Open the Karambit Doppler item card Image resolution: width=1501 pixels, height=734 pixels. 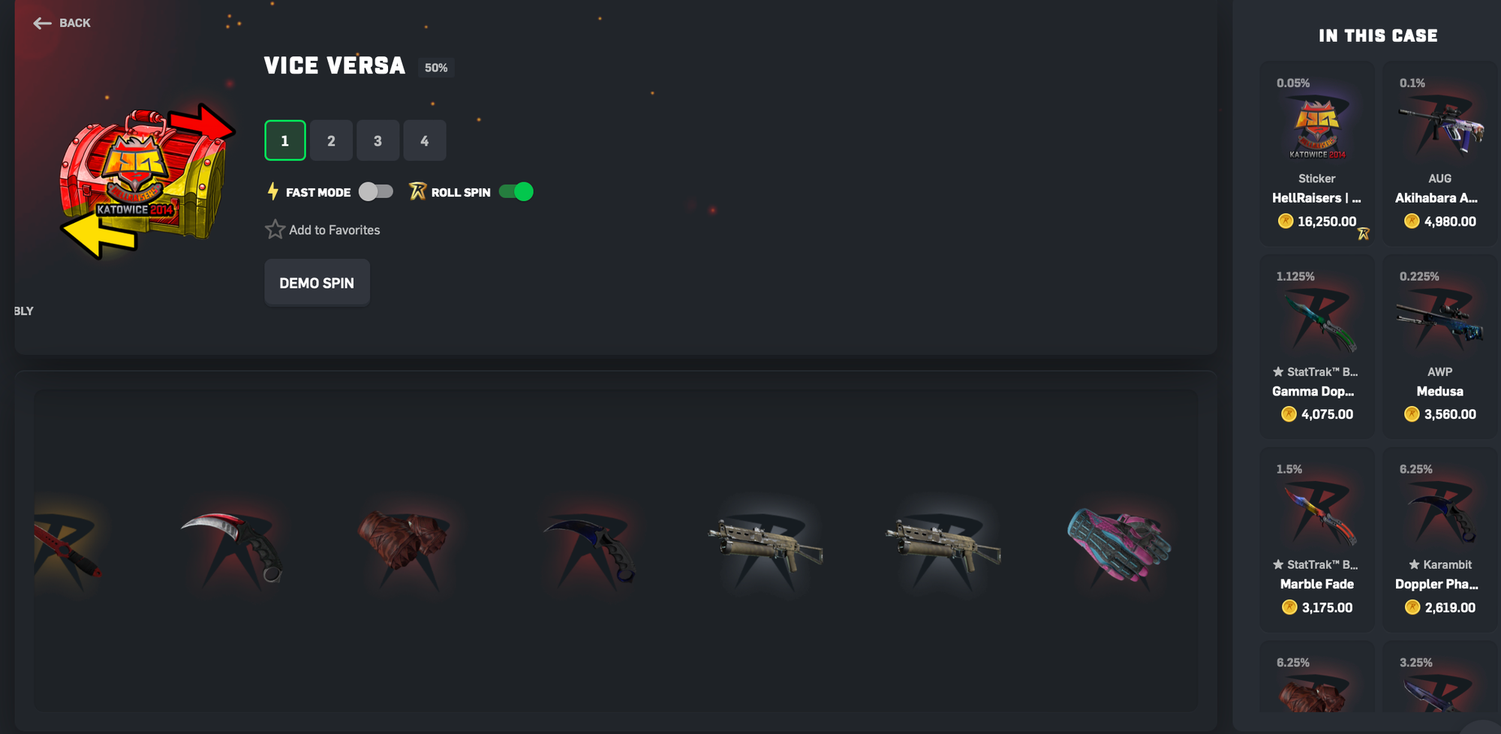pos(1439,540)
